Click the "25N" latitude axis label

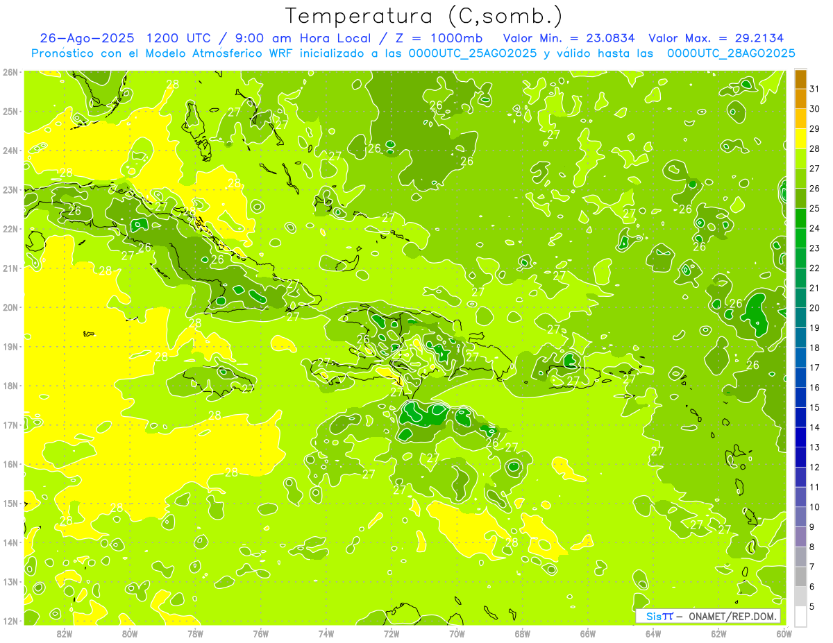click(x=10, y=111)
